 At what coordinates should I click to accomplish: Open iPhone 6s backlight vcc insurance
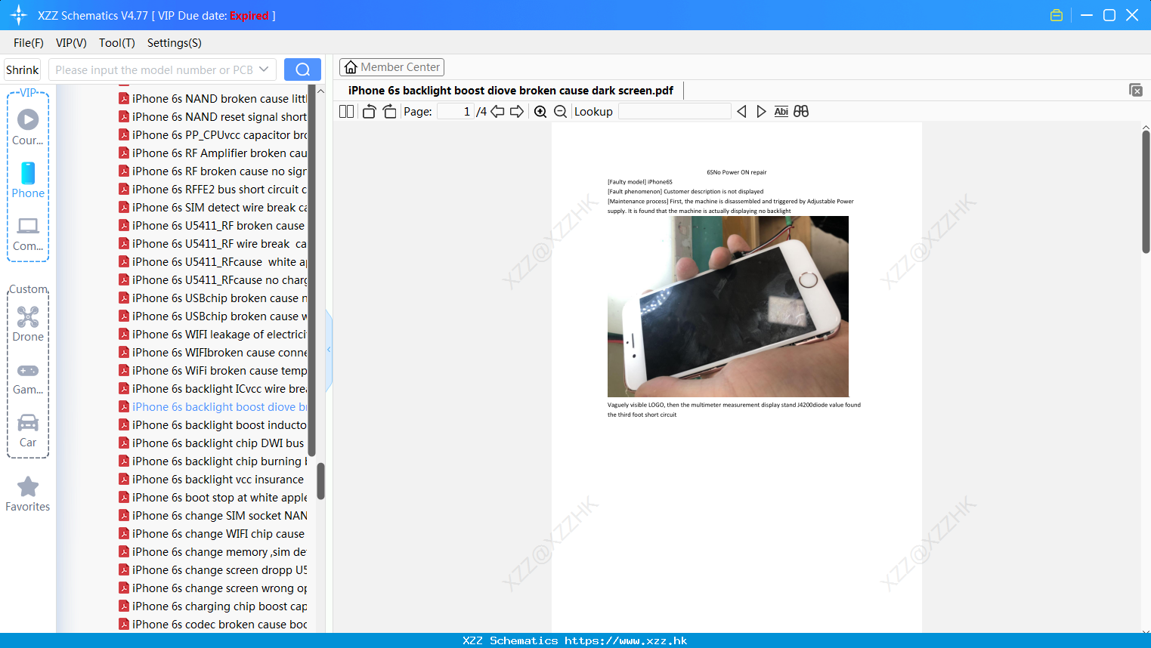(214, 480)
